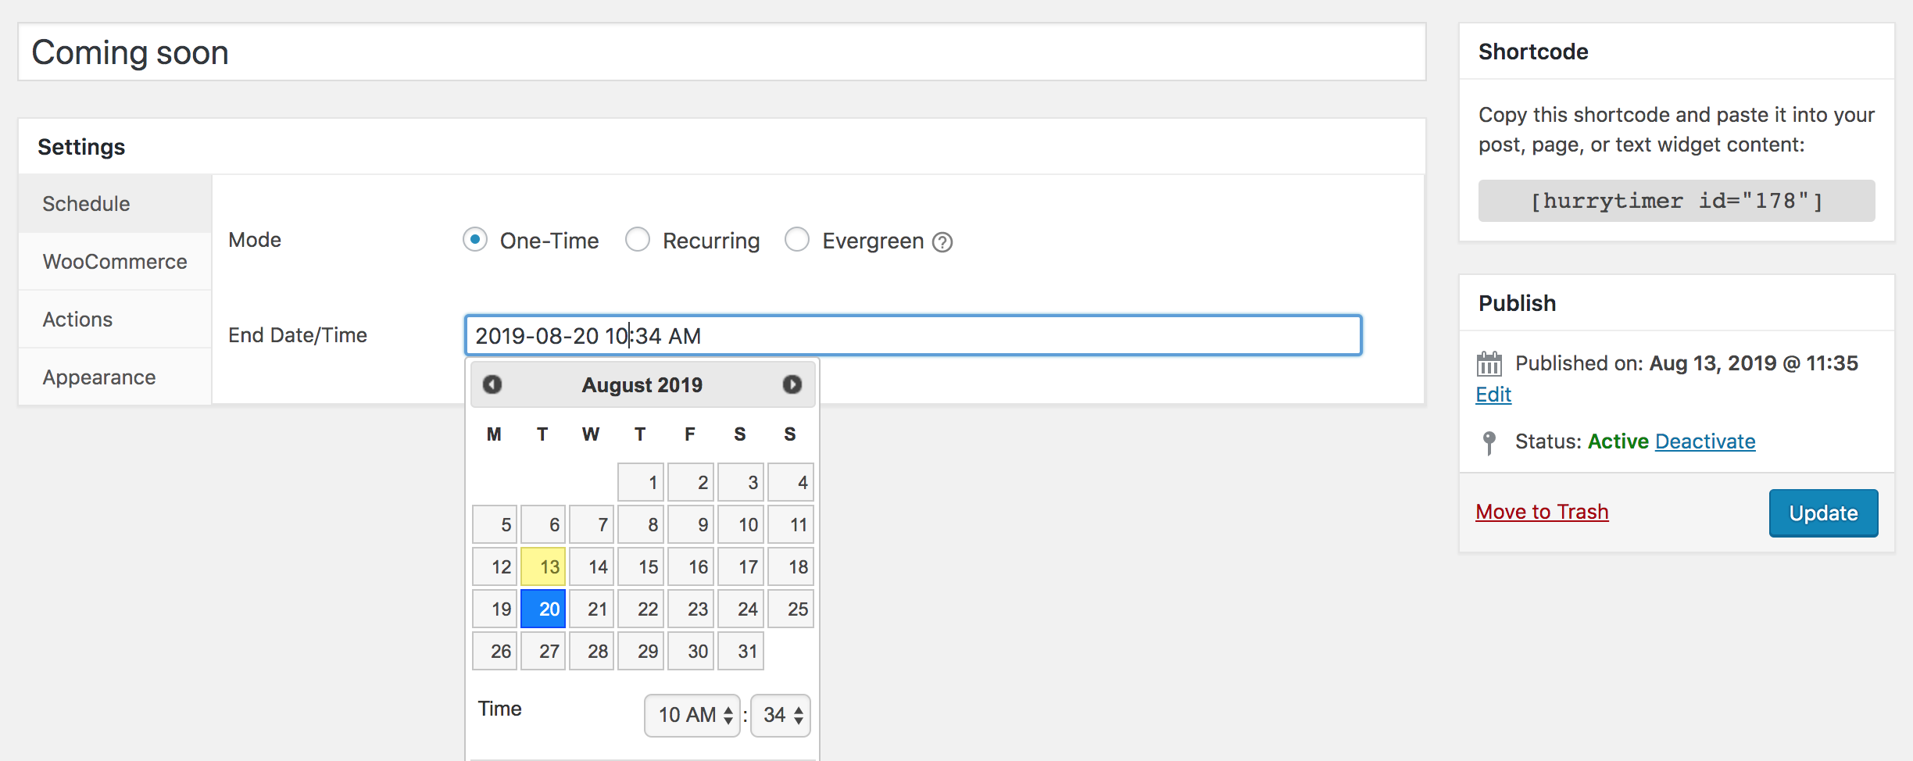The image size is (1913, 761).
Task: Choose the Recurring mode option
Action: (638, 239)
